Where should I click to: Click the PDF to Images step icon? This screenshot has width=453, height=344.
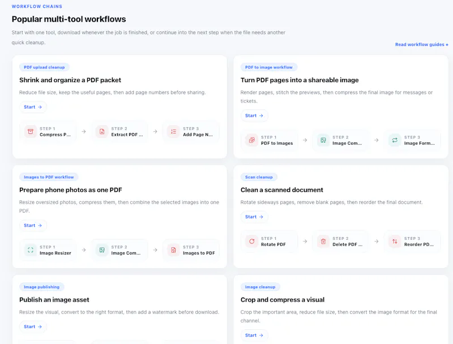251,140
